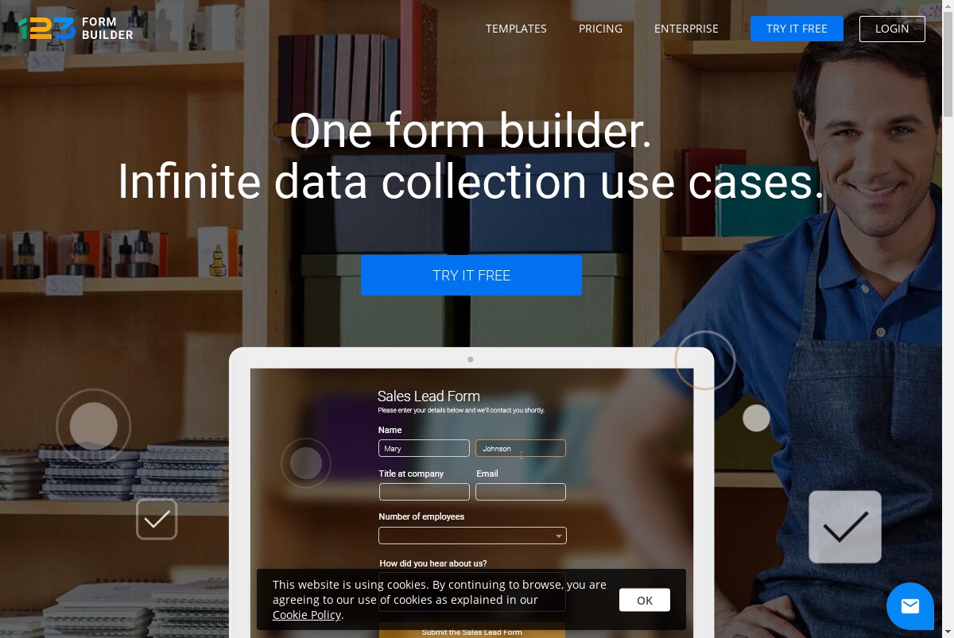This screenshot has width=954, height=638.
Task: Open the mail chat bubble icon
Action: (x=910, y=606)
